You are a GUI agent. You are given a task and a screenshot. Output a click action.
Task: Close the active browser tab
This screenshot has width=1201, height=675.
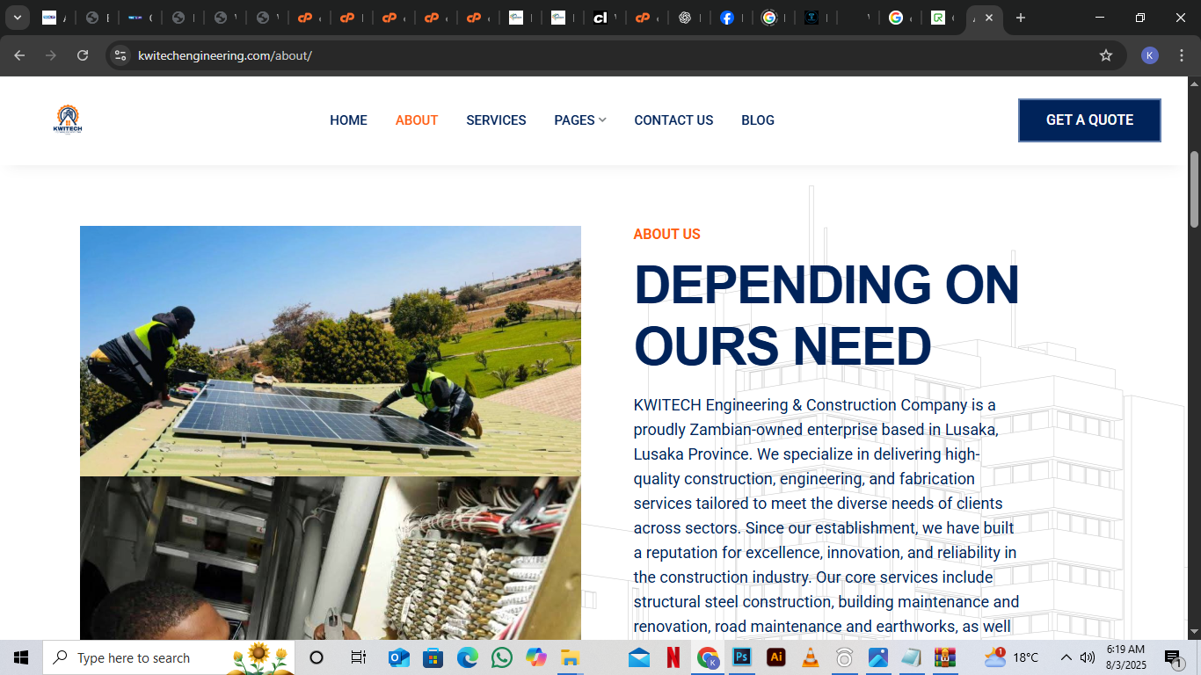tap(989, 18)
